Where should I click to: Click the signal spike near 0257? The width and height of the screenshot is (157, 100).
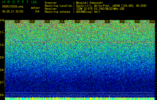click(x=109, y=96)
